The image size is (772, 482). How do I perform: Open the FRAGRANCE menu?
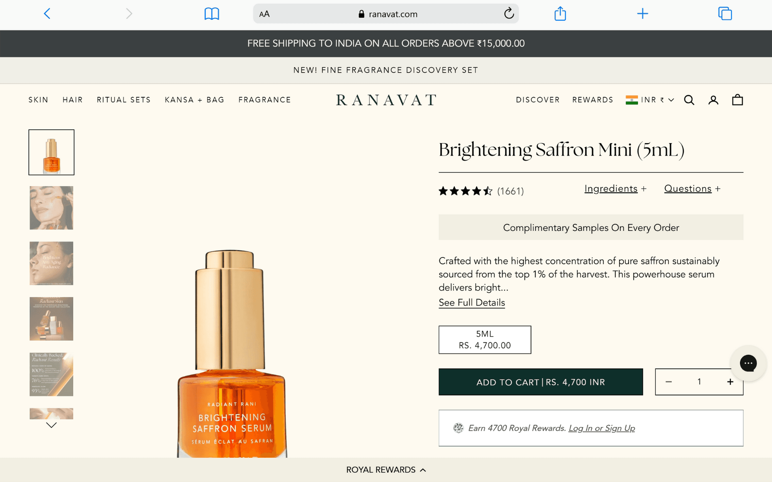click(264, 100)
